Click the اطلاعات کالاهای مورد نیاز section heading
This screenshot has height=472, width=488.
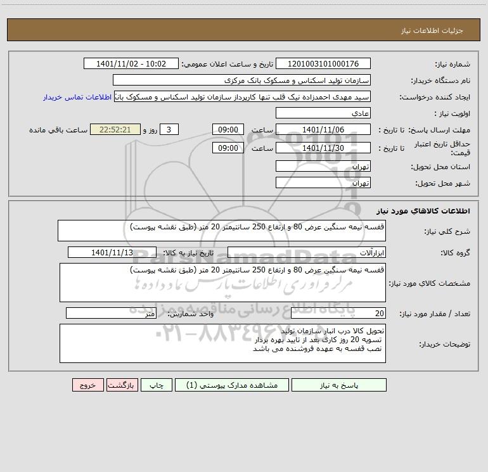[x=423, y=211]
